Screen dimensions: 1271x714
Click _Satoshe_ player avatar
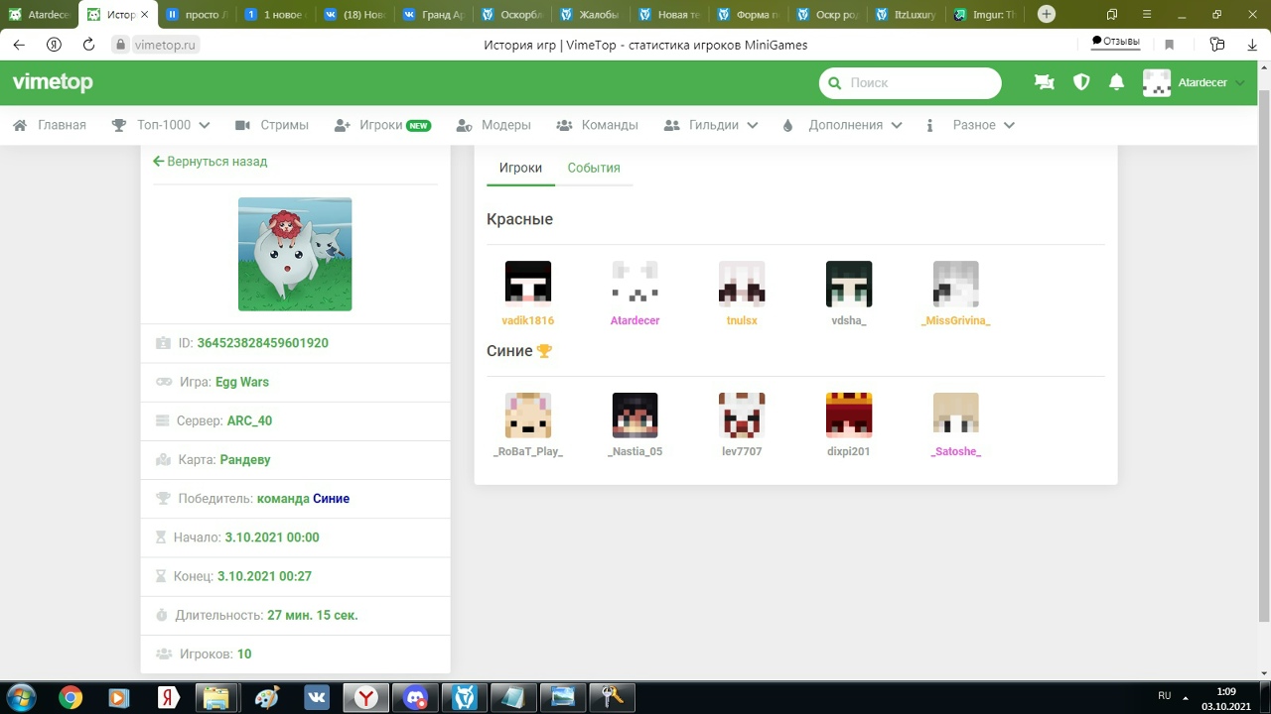click(x=955, y=415)
